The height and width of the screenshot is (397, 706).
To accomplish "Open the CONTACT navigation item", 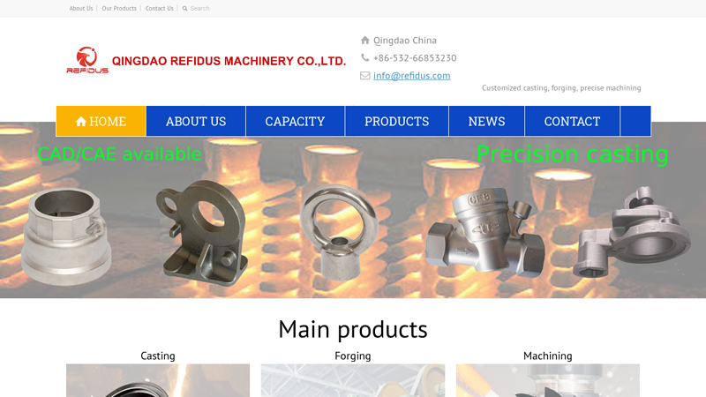I will [x=572, y=121].
